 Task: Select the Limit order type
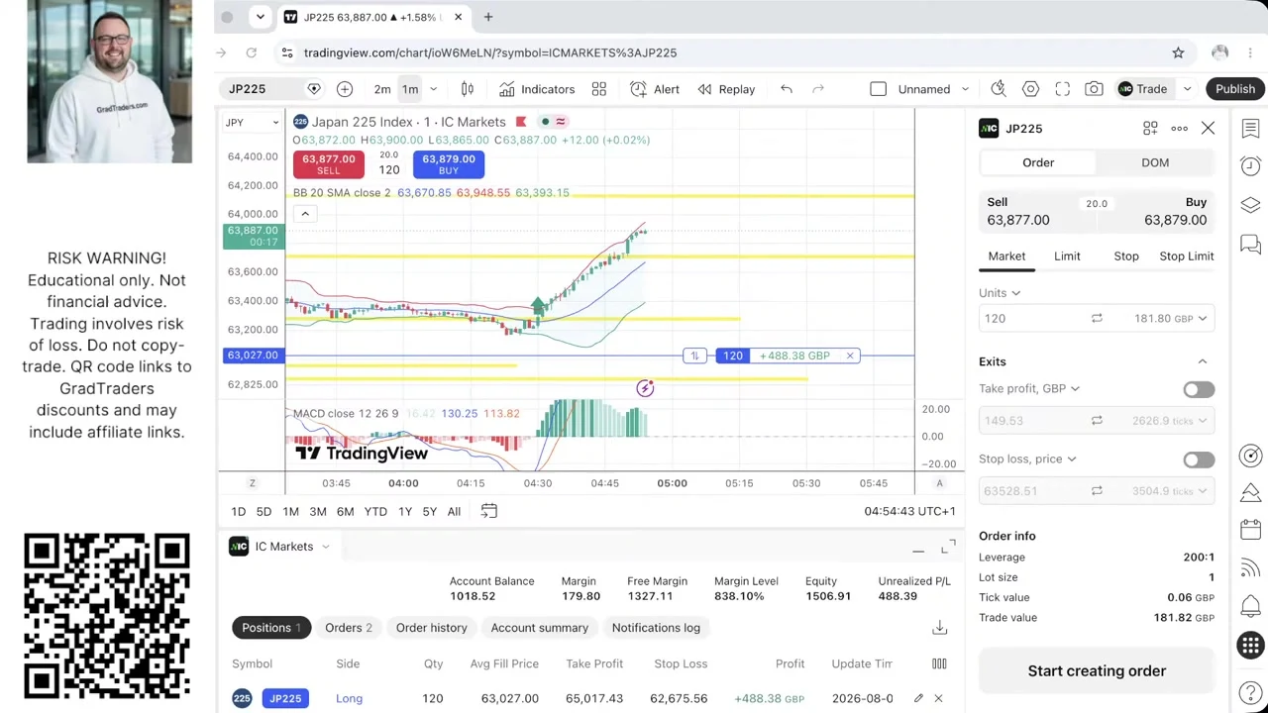[1067, 256]
